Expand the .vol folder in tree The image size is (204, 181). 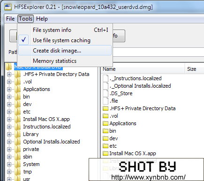tap(9, 82)
